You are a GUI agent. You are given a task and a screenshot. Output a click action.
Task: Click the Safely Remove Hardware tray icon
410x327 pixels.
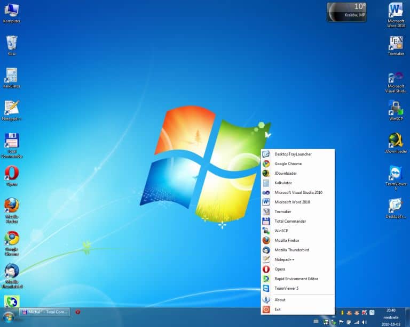click(x=334, y=322)
